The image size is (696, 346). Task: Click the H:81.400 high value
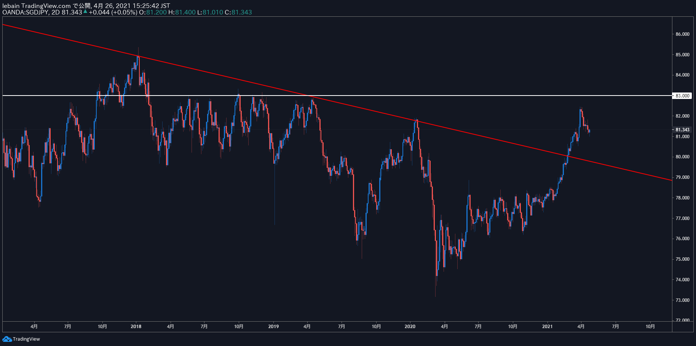182,12
